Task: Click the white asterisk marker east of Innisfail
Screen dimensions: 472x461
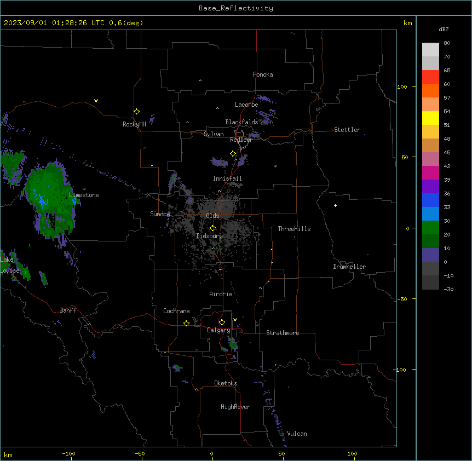Action: (275, 166)
